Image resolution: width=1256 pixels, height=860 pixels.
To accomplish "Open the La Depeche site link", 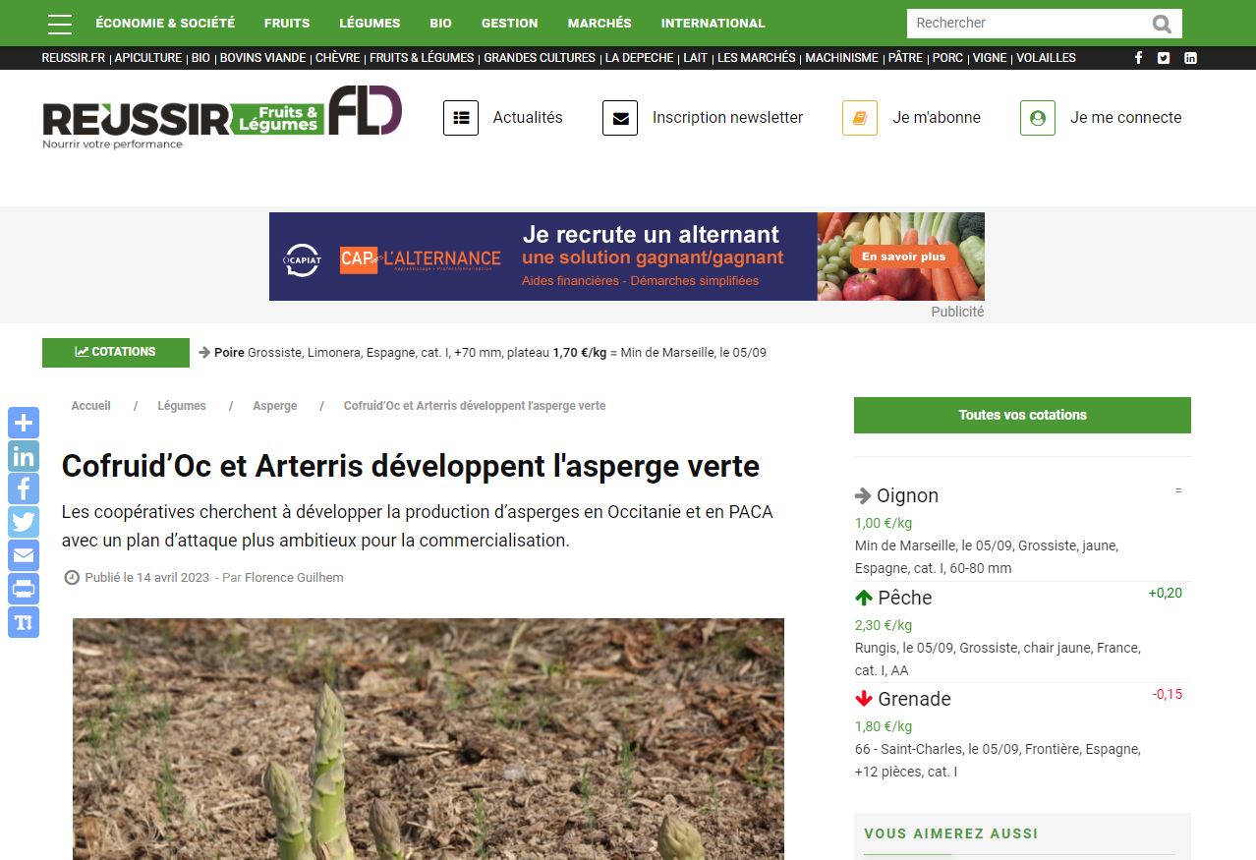I will pyautogui.click(x=639, y=58).
